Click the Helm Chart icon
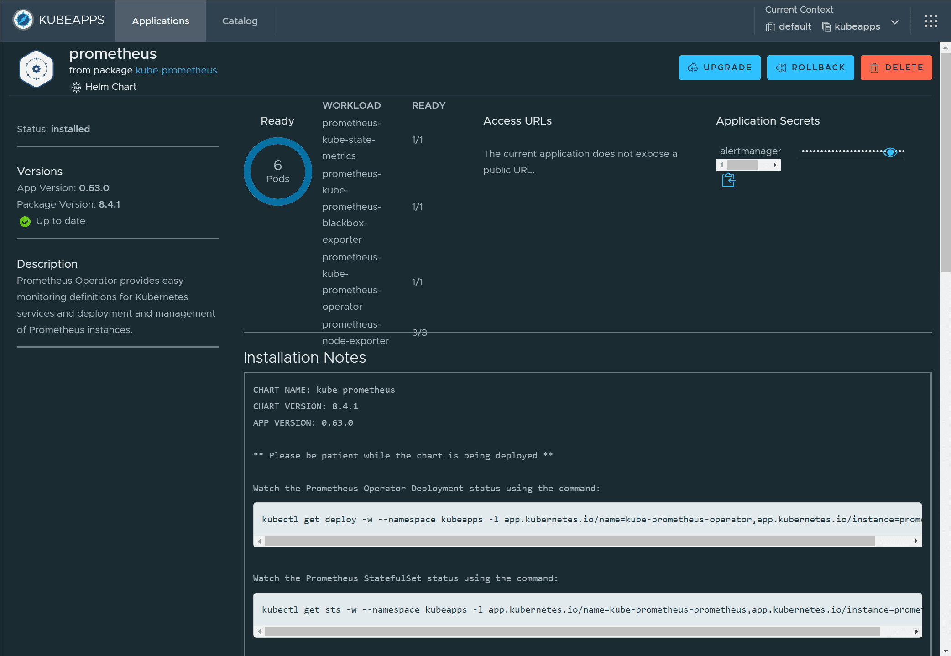This screenshot has width=951, height=656. point(76,87)
